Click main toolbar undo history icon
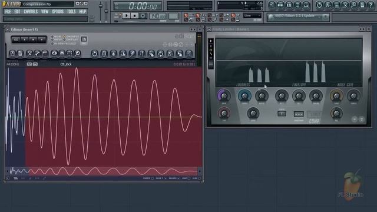Viewport: 377px width, 212px height. click(x=319, y=5)
